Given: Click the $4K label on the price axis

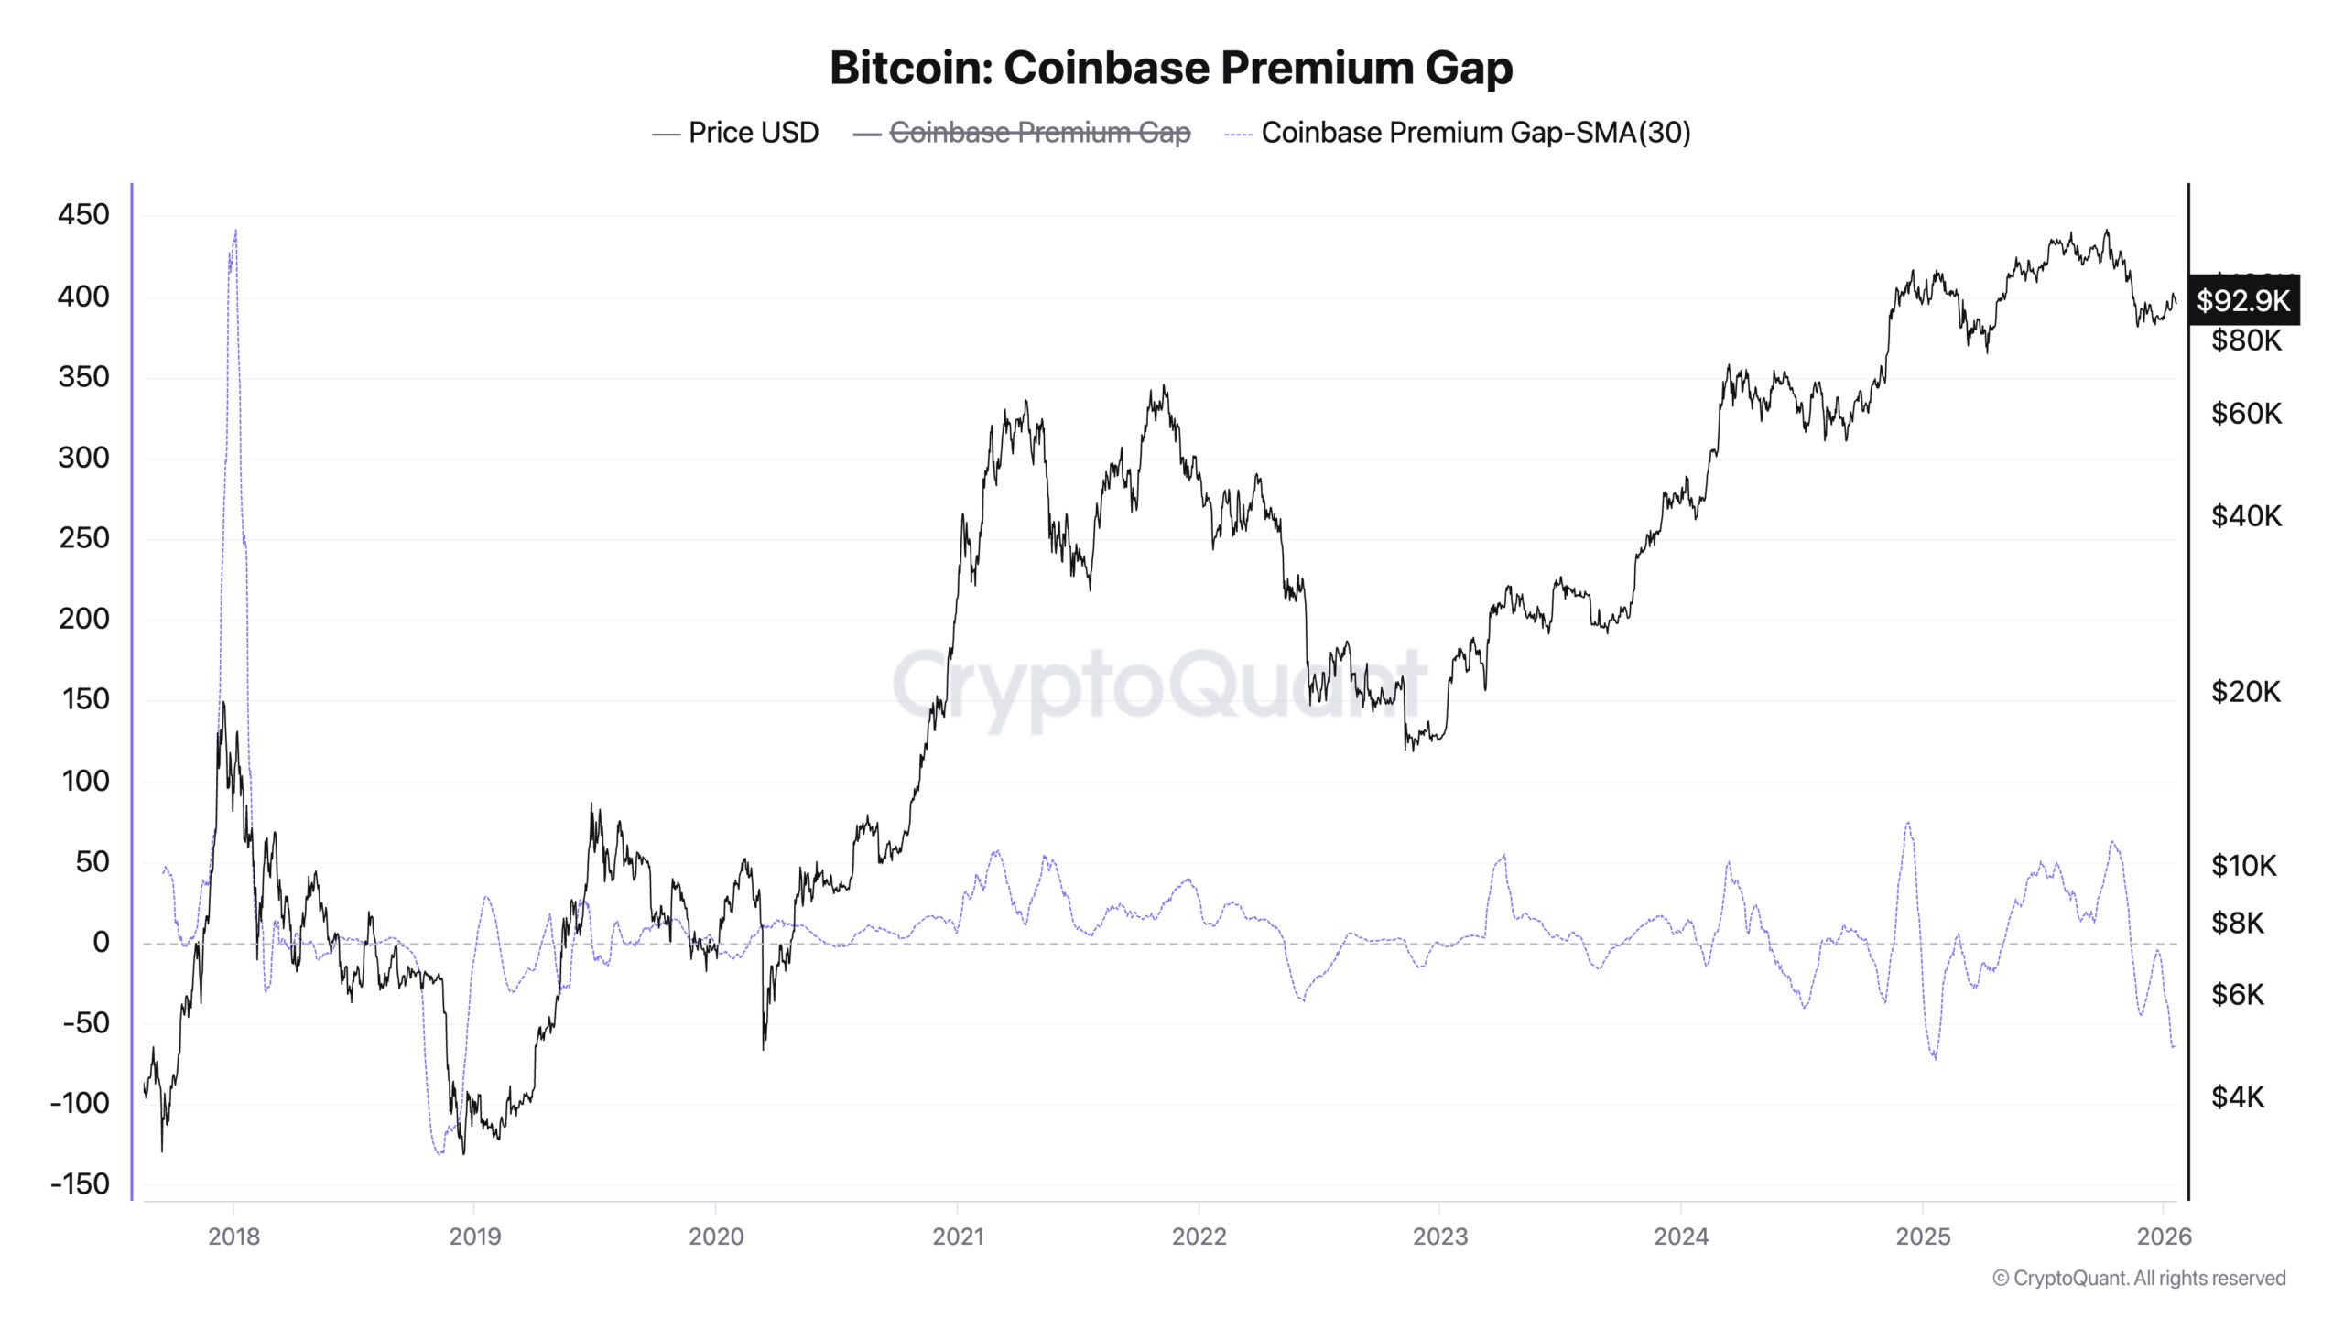Looking at the screenshot, I should 2237,1097.
